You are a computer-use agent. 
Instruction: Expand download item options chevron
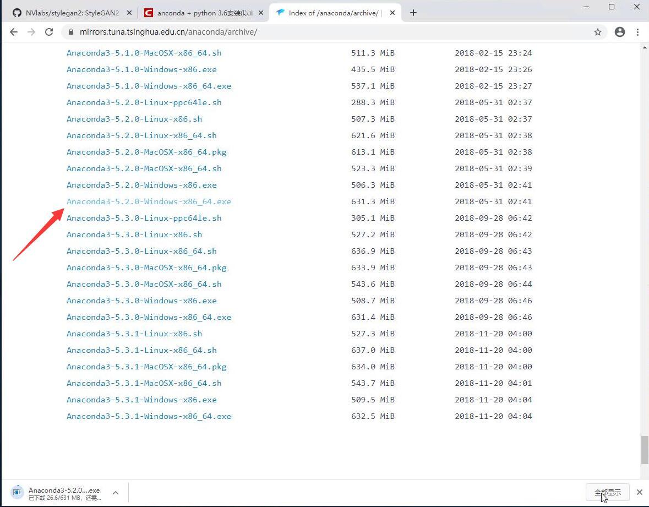coord(116,493)
